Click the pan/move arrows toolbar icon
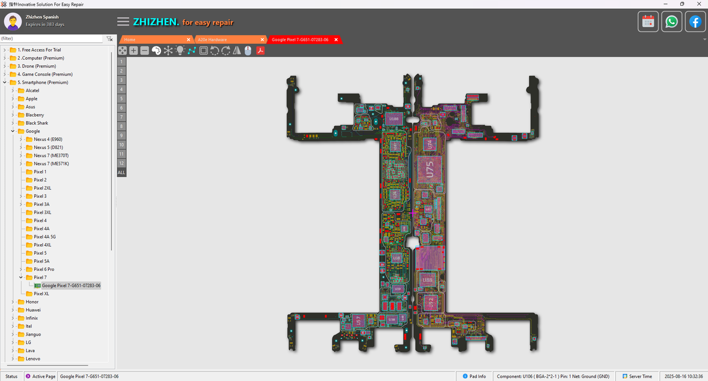 (122, 50)
